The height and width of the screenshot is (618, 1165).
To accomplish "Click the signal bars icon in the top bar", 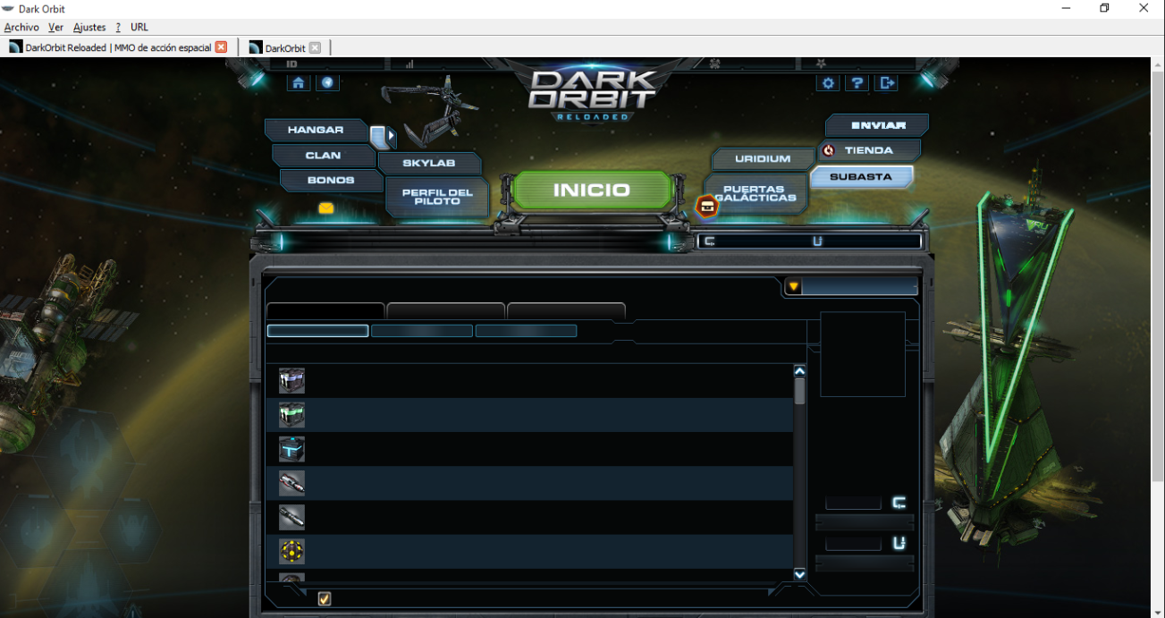I will [x=409, y=64].
